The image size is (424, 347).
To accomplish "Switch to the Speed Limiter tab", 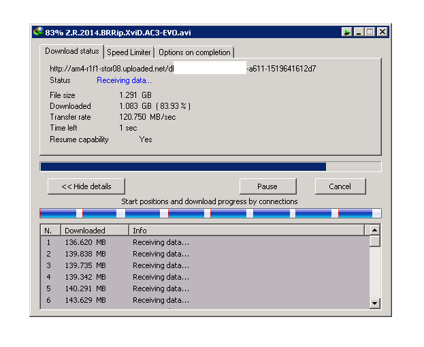I will pyautogui.click(x=129, y=52).
